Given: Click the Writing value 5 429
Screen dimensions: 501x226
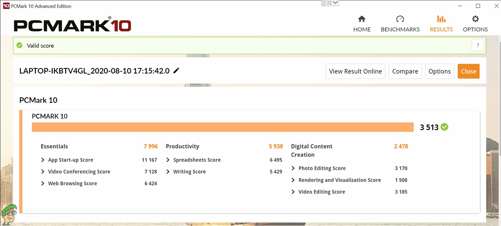Looking at the screenshot, I should [276, 172].
